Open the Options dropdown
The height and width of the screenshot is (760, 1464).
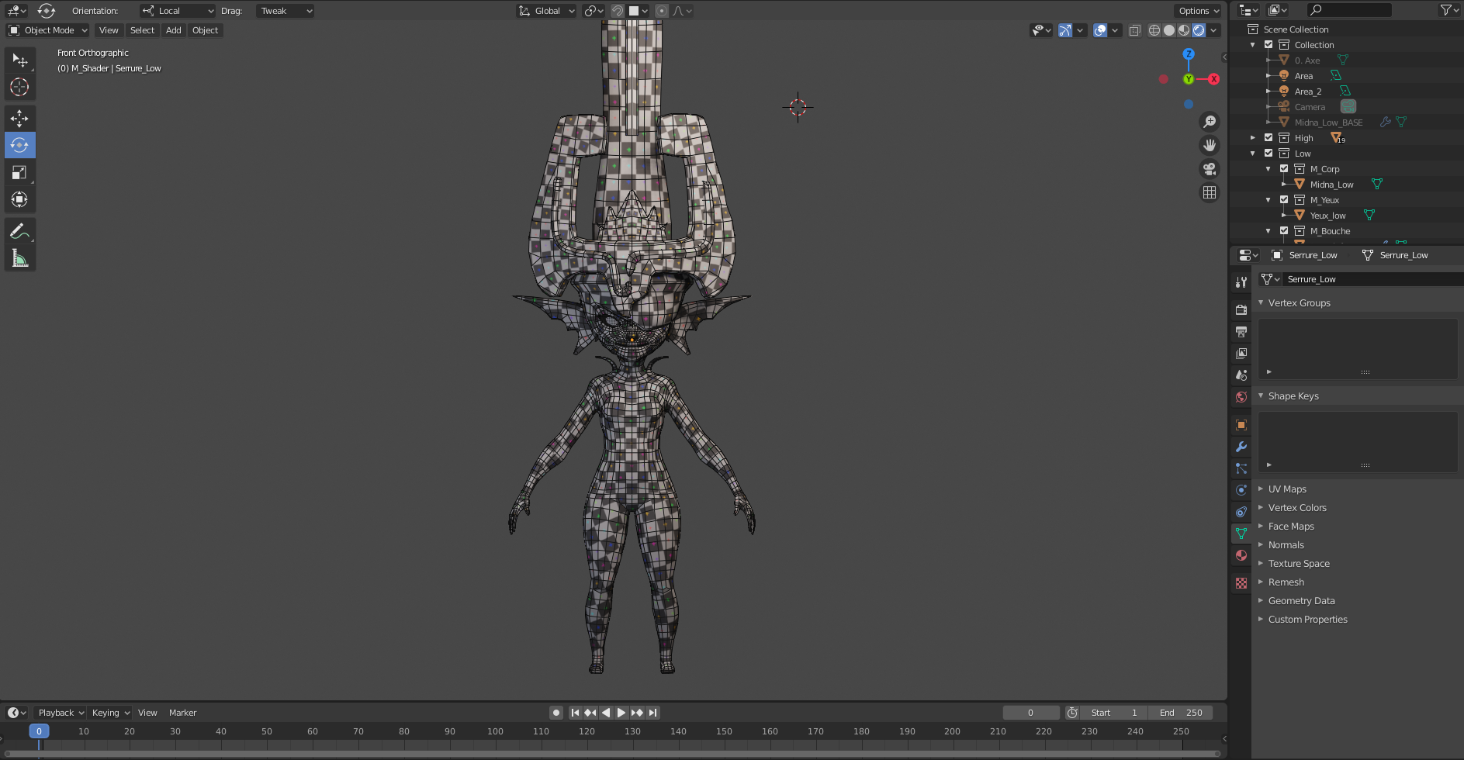(1199, 11)
